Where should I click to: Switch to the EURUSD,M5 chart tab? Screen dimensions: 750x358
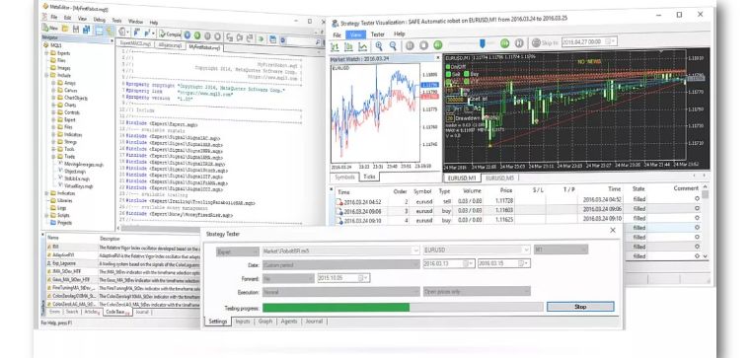tap(500, 178)
